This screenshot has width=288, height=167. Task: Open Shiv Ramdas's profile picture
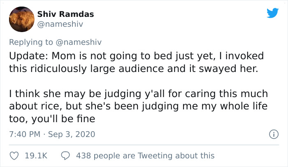pyautogui.click(x=21, y=19)
